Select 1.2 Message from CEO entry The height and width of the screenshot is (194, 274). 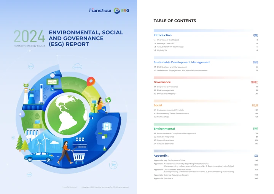coord(164,43)
